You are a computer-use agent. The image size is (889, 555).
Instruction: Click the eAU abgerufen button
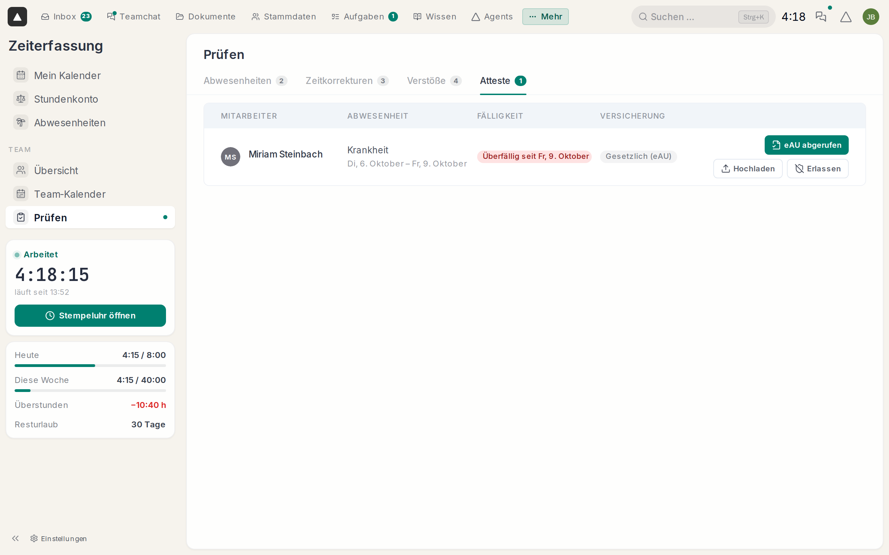coord(806,145)
